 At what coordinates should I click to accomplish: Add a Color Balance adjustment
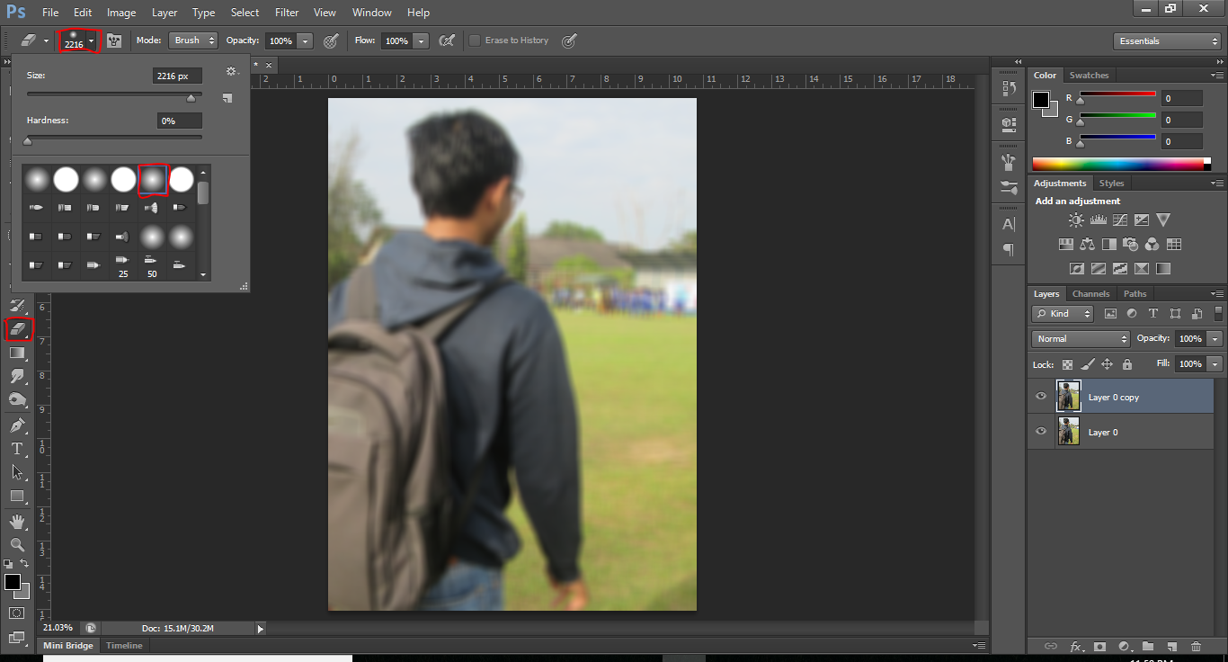(1087, 244)
